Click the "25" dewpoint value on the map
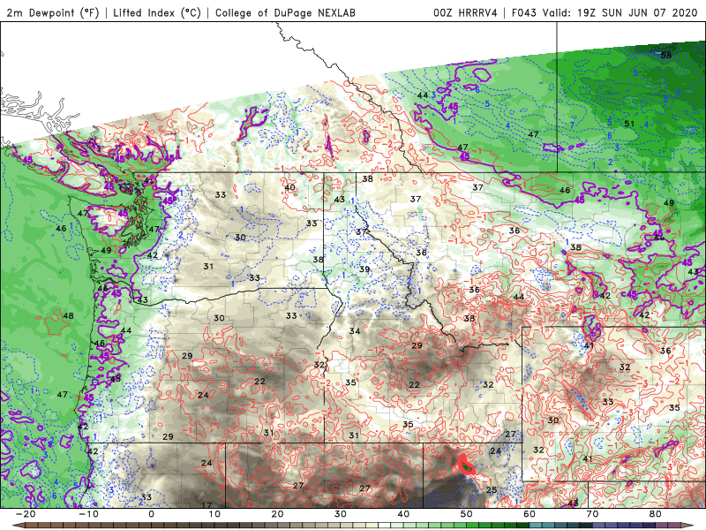Viewport: 706px width, 530px height. [x=492, y=490]
